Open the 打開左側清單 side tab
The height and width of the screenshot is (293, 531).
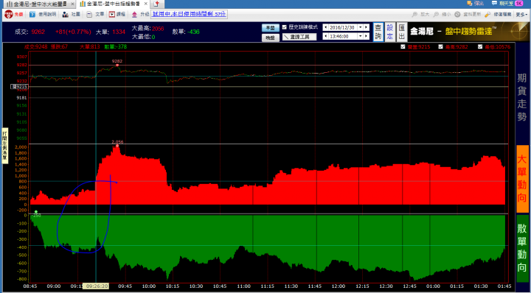(4, 146)
